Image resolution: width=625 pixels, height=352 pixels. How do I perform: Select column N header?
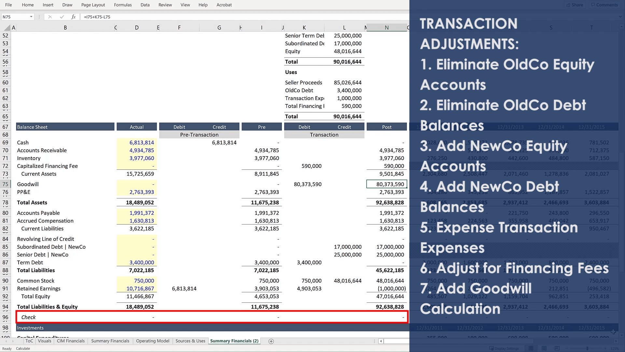pyautogui.click(x=387, y=28)
